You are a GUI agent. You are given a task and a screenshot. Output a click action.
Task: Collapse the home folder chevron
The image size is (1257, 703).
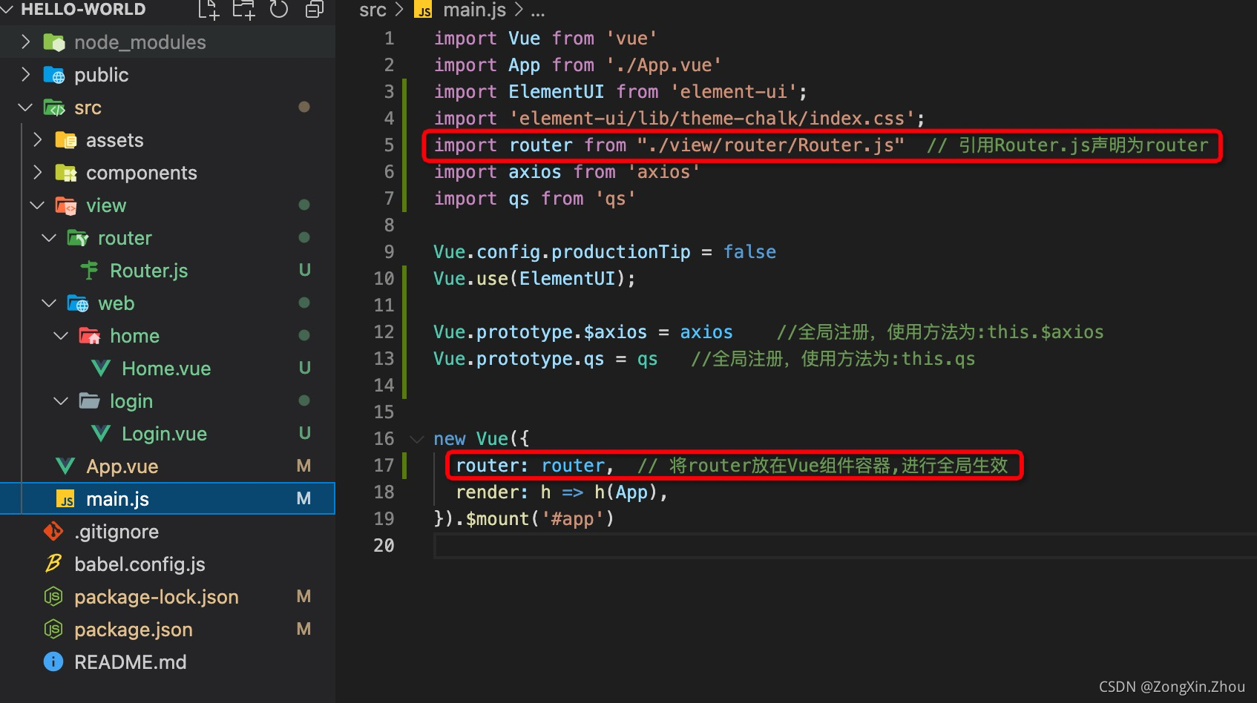(62, 336)
